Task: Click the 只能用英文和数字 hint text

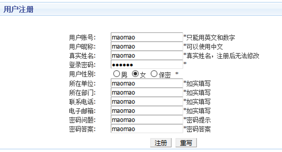Action: point(210,37)
